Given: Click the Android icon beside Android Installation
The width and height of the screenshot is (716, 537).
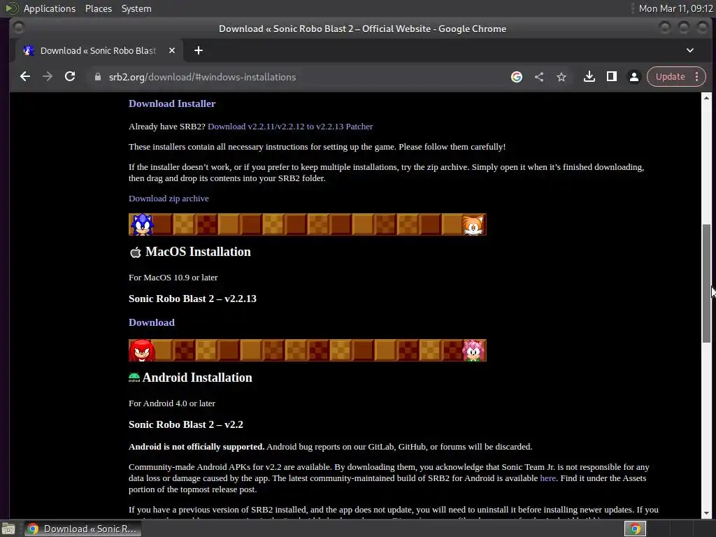Looking at the screenshot, I should click(x=134, y=377).
